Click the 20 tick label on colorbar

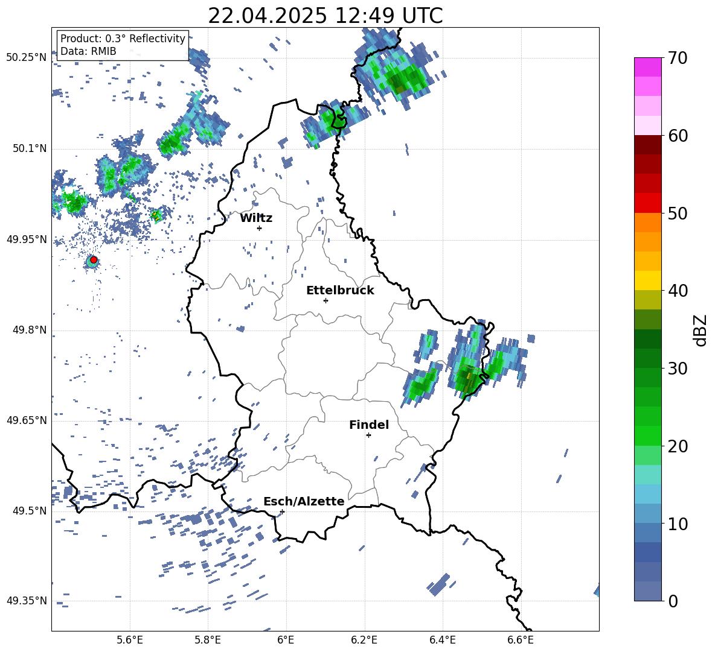(677, 446)
